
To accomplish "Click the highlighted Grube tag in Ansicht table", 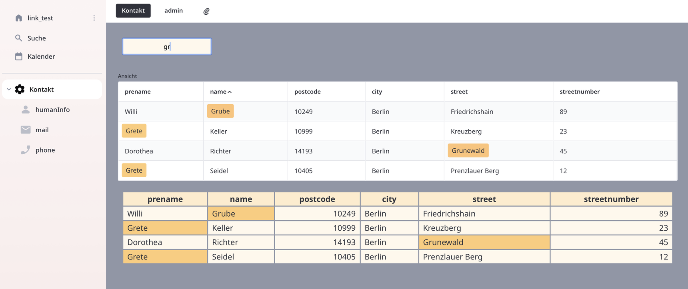I will [220, 111].
